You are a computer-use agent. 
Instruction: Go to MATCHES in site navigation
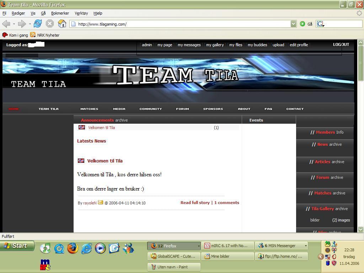(x=89, y=109)
